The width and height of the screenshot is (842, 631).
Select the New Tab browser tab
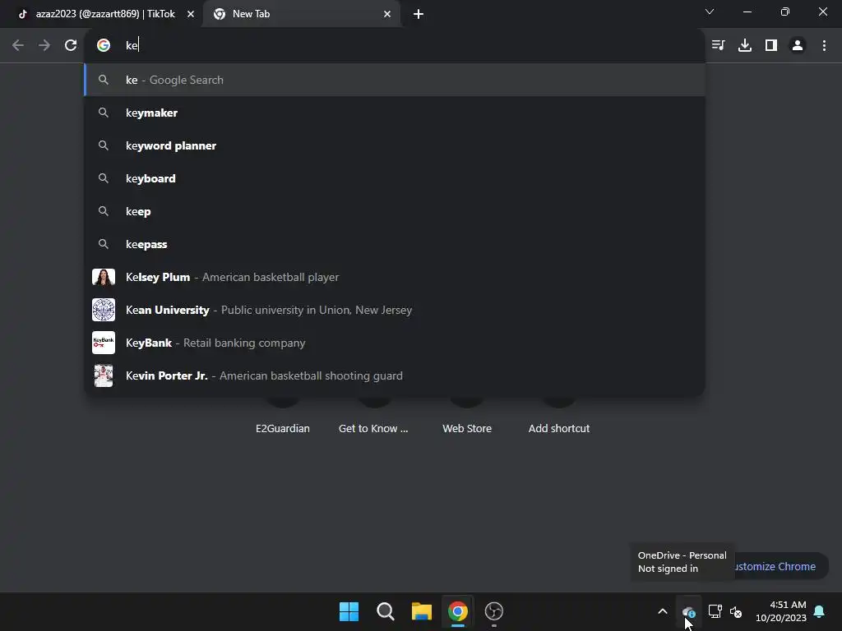(301, 14)
